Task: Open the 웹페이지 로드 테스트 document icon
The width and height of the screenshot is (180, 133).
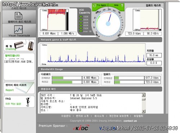Action: (18, 16)
